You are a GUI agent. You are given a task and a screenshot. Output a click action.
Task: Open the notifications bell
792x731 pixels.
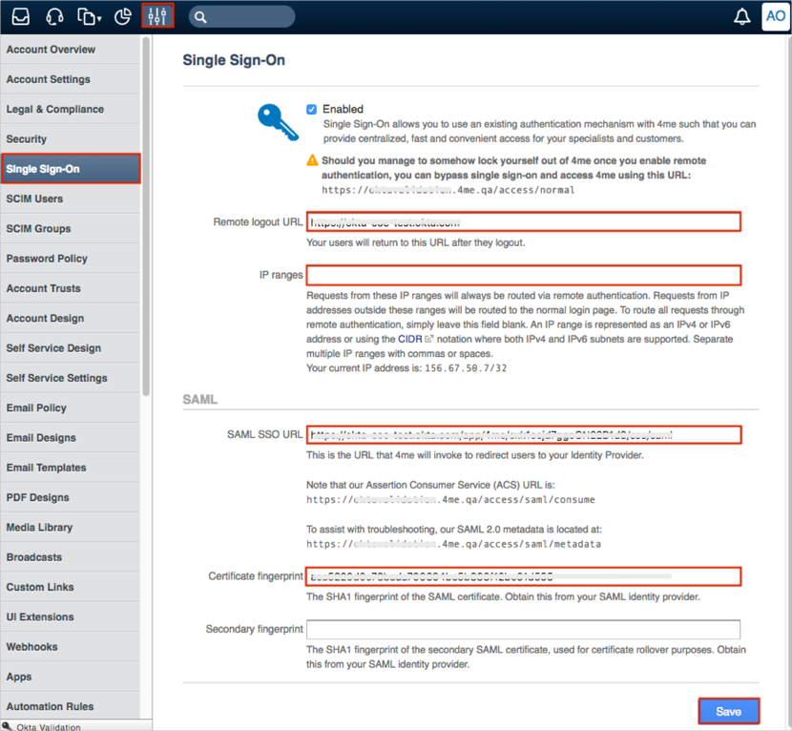[x=741, y=16]
